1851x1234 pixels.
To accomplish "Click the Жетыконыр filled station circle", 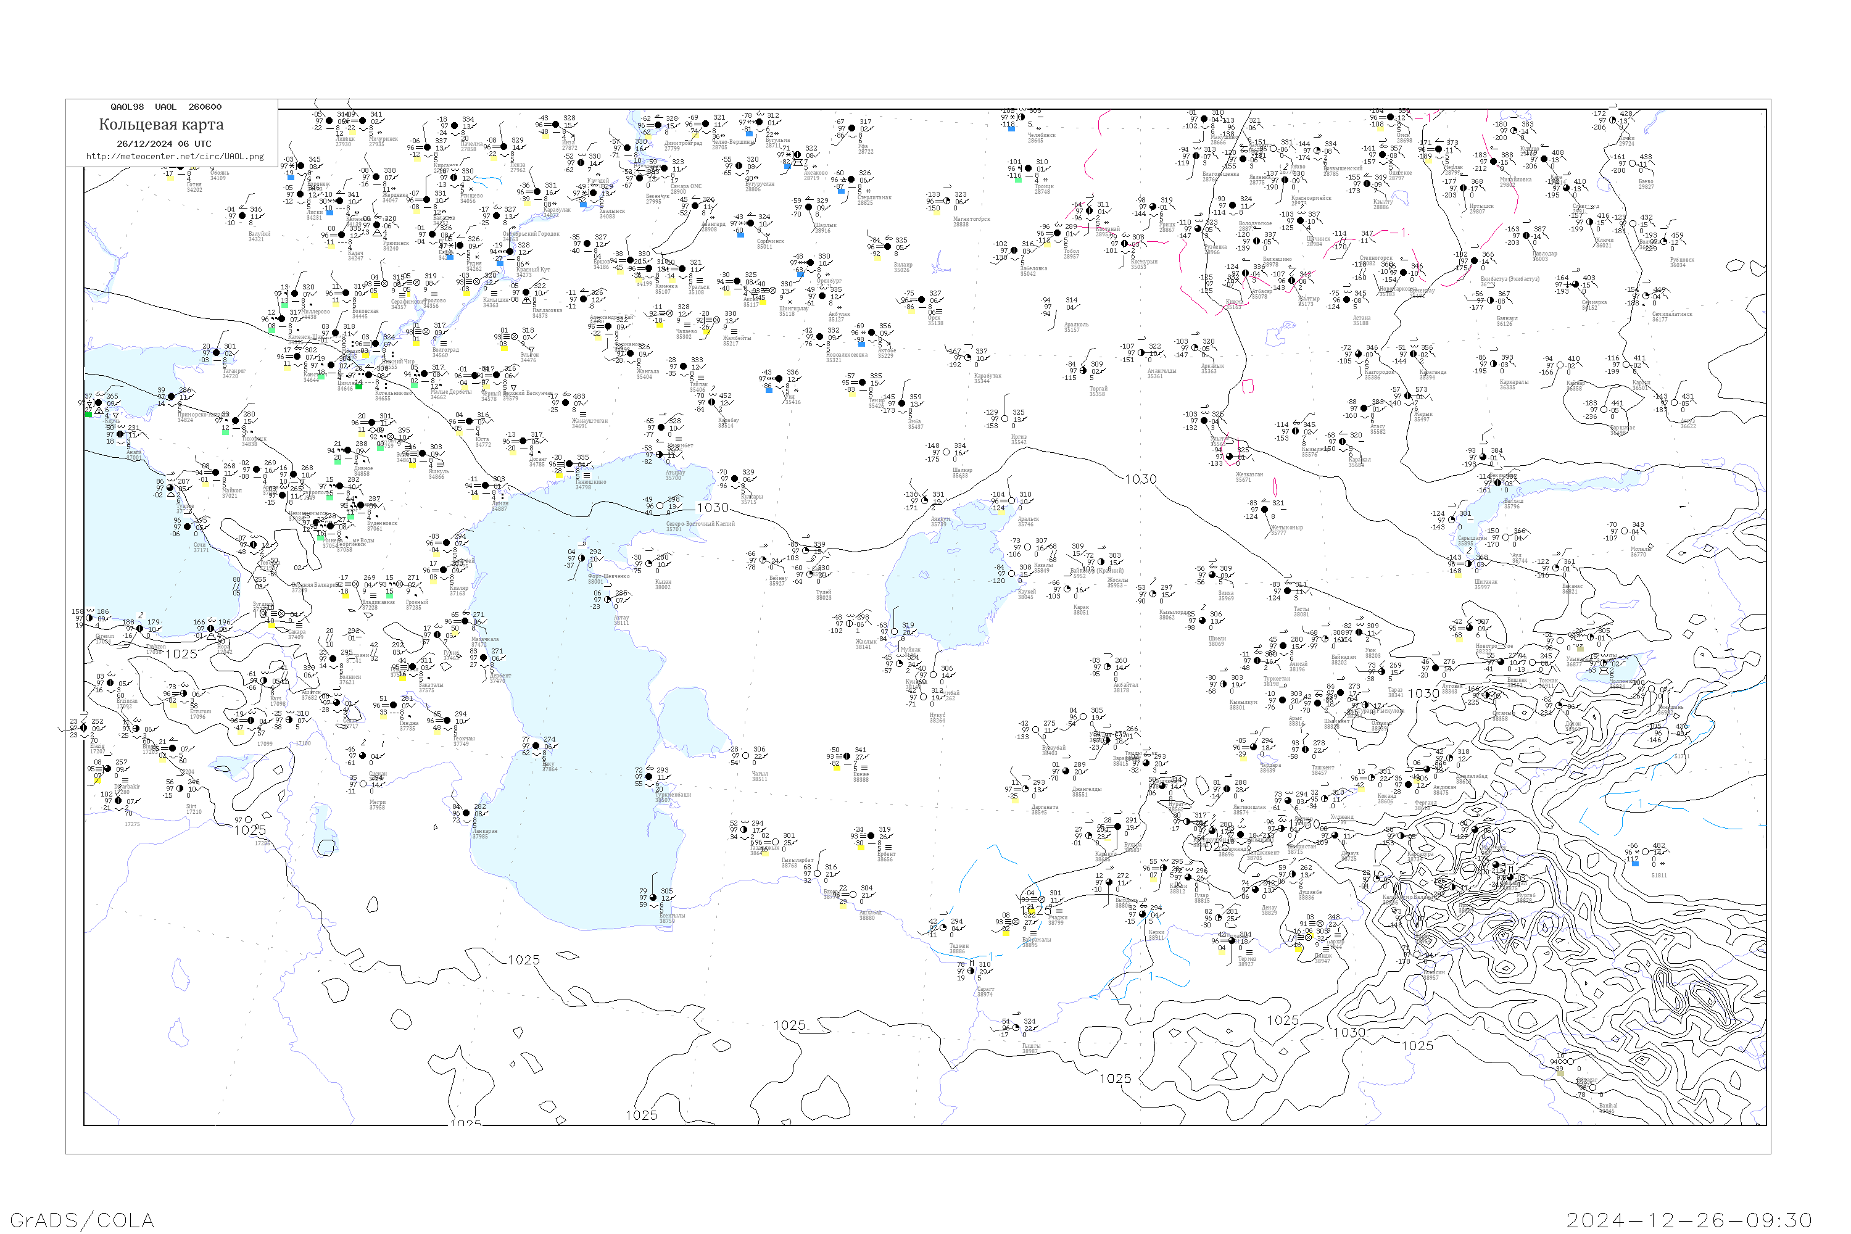I will (x=1265, y=509).
